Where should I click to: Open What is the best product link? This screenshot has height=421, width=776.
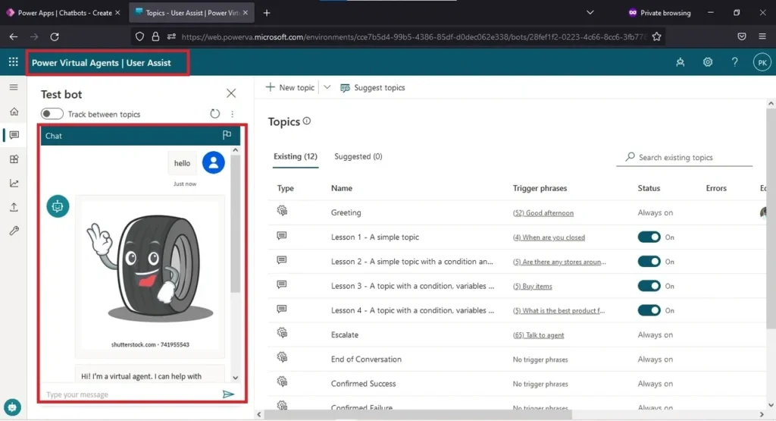tap(559, 311)
